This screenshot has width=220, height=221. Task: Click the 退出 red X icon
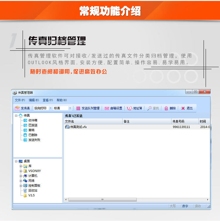183,108
